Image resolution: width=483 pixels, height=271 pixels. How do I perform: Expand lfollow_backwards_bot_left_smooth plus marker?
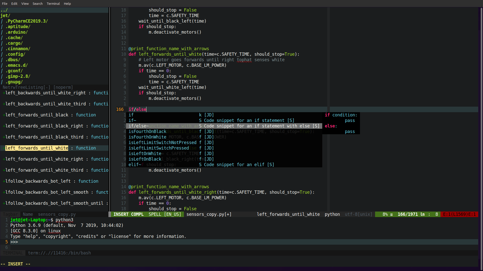click(x=4, y=192)
